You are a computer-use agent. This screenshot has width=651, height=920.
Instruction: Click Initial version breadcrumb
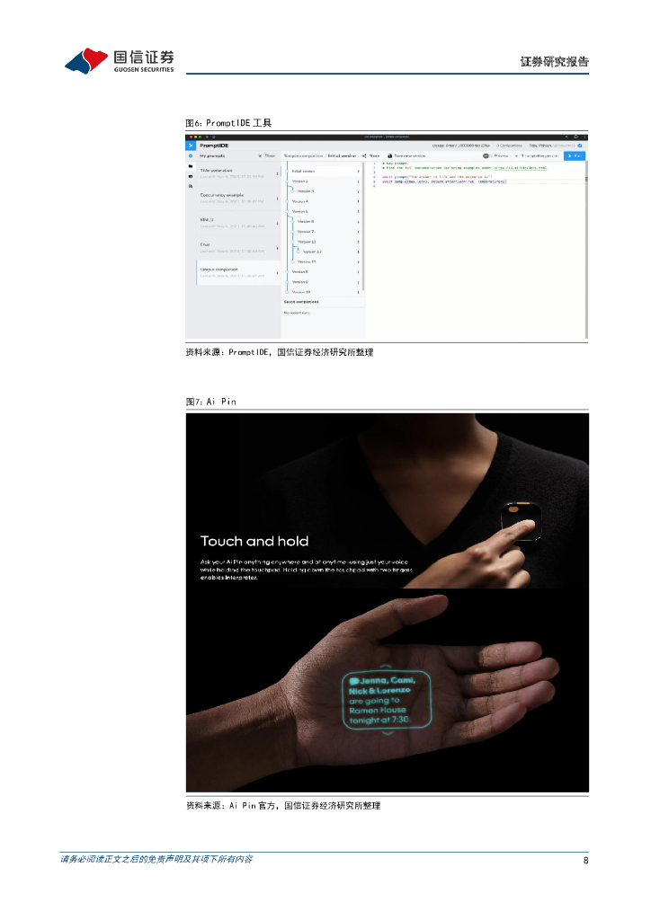342,156
